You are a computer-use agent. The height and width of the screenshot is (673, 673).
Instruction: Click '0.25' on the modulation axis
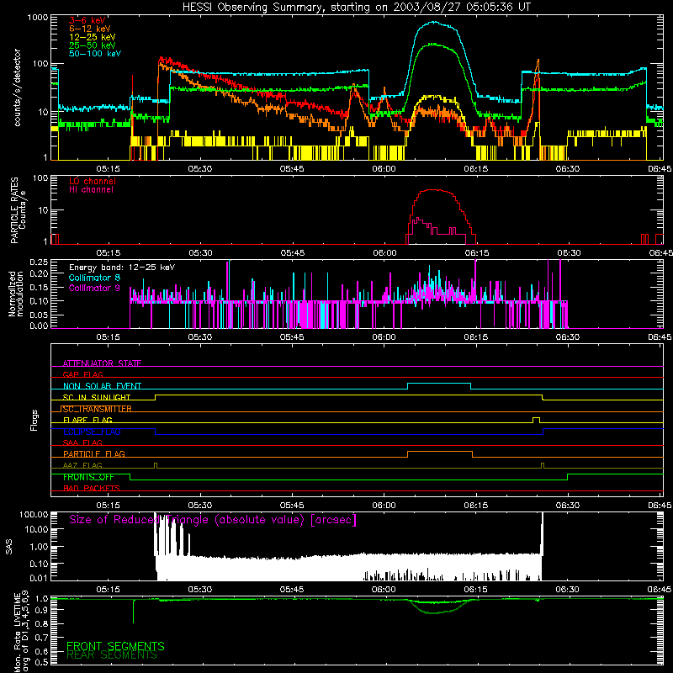tap(39, 262)
